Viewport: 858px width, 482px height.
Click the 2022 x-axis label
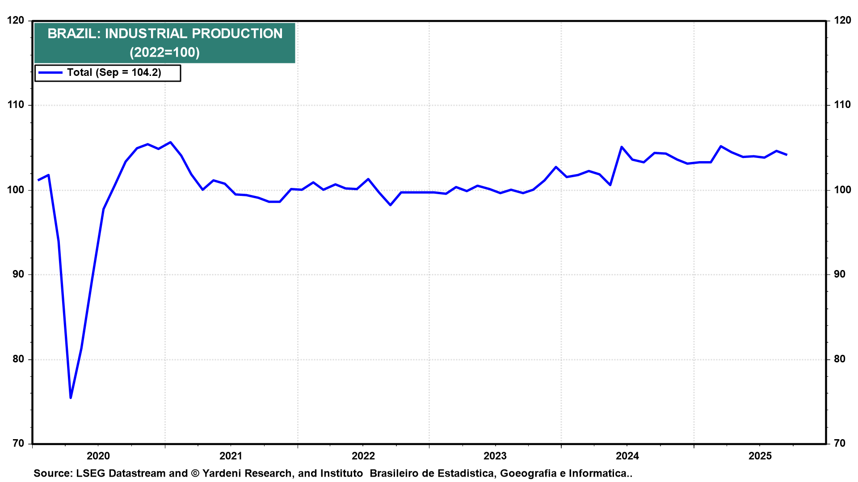click(363, 456)
